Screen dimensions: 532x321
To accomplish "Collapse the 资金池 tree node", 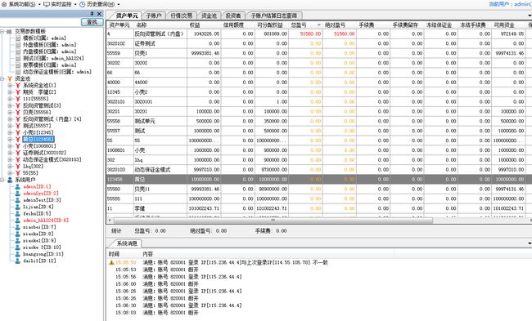I will tap(2, 78).
